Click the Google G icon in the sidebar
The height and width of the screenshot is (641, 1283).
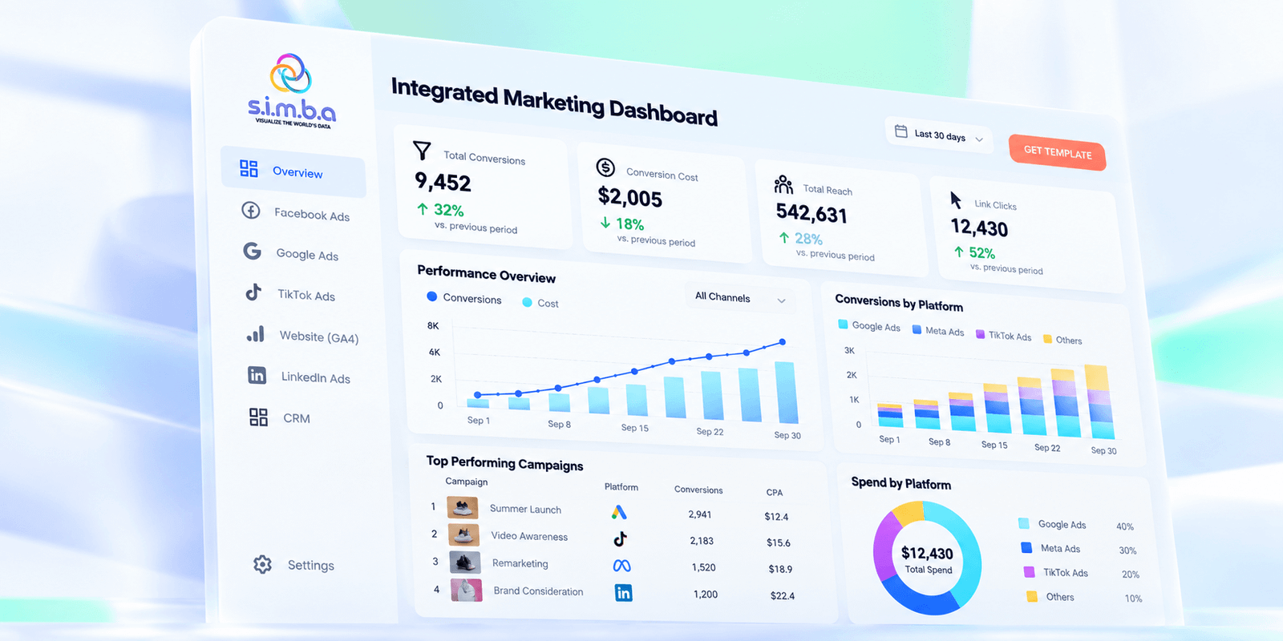[253, 252]
